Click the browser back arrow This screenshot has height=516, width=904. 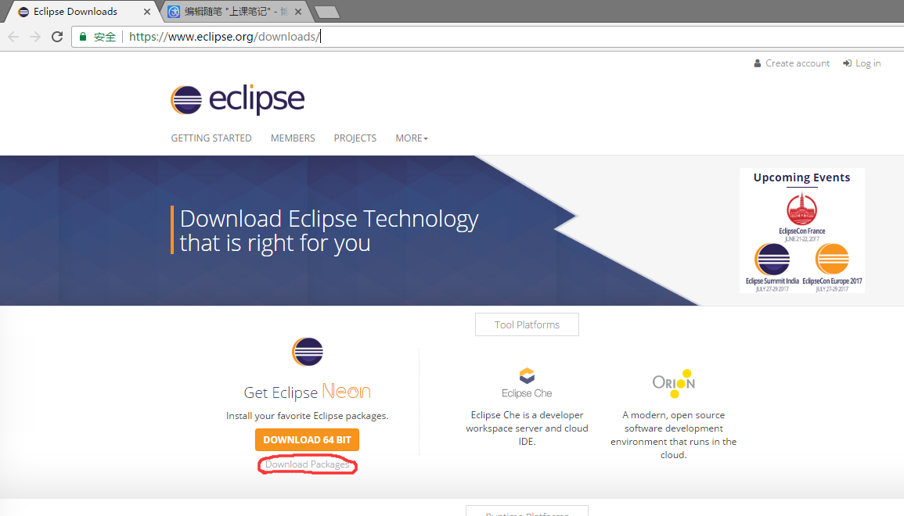(13, 37)
